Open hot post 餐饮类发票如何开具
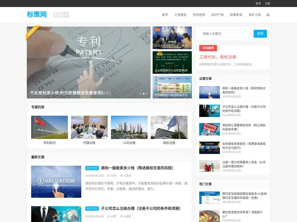297x222 pixels. (243, 214)
